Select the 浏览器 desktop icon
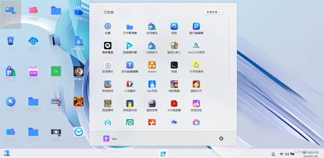Viewport: 324px width, 158px height. click(x=11, y=104)
